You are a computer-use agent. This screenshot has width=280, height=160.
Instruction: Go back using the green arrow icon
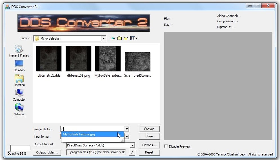pos(113,38)
